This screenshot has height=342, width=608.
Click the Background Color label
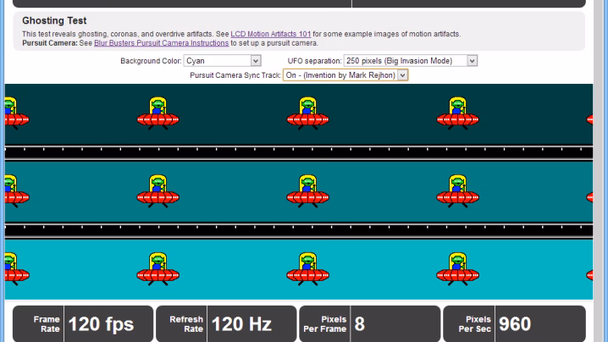pos(151,61)
